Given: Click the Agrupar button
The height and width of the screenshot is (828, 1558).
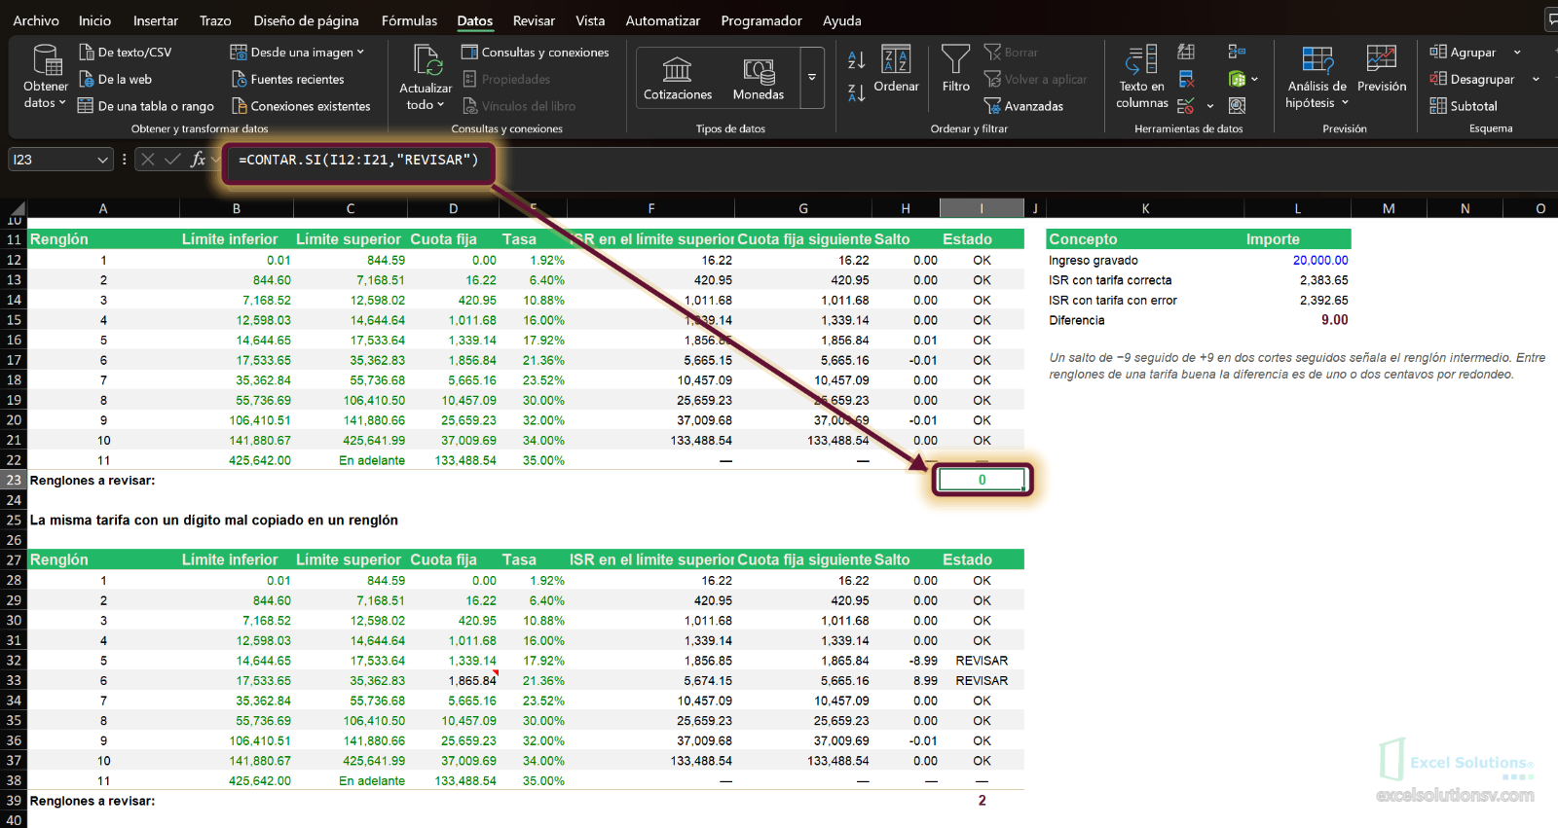Looking at the screenshot, I should point(1463,53).
